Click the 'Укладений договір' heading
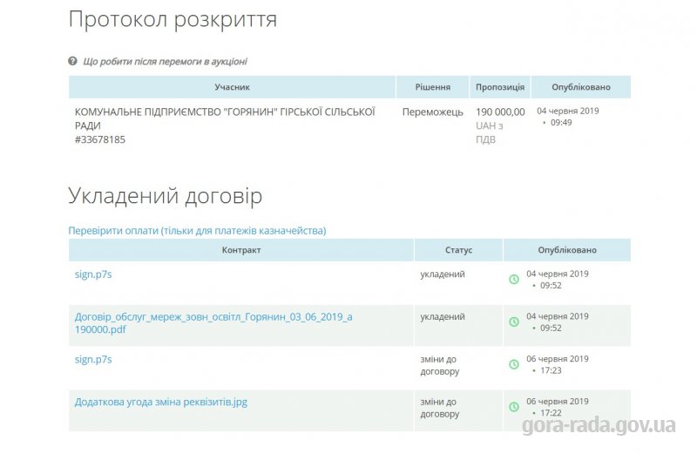Image resolution: width=697 pixels, height=454 pixels. 166,196
